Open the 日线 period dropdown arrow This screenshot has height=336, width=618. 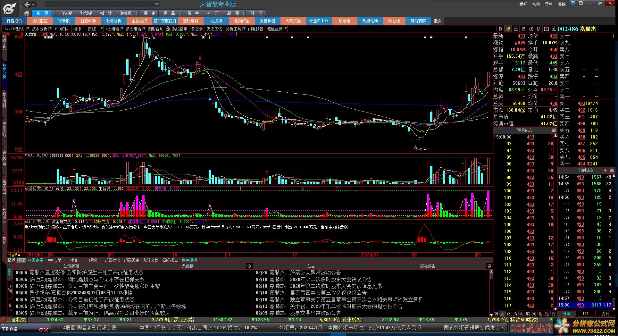coord(102,29)
